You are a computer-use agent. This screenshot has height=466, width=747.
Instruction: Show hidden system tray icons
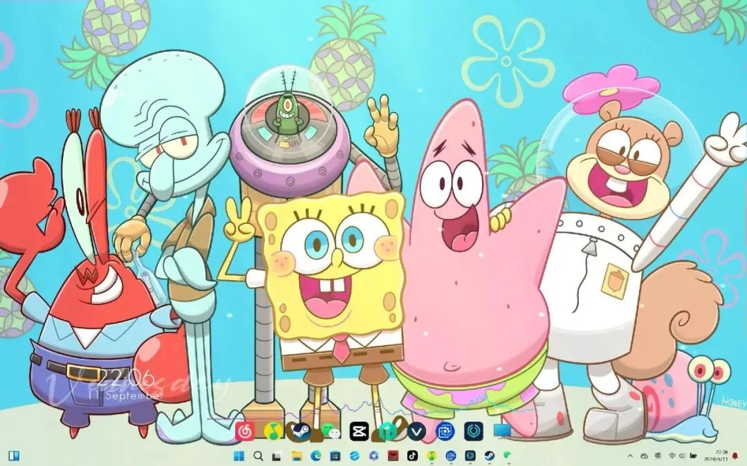[631, 456]
